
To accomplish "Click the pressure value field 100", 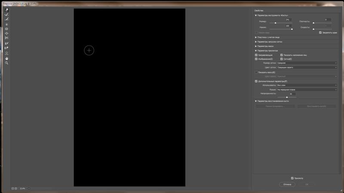I will pyautogui.click(x=288, y=26).
